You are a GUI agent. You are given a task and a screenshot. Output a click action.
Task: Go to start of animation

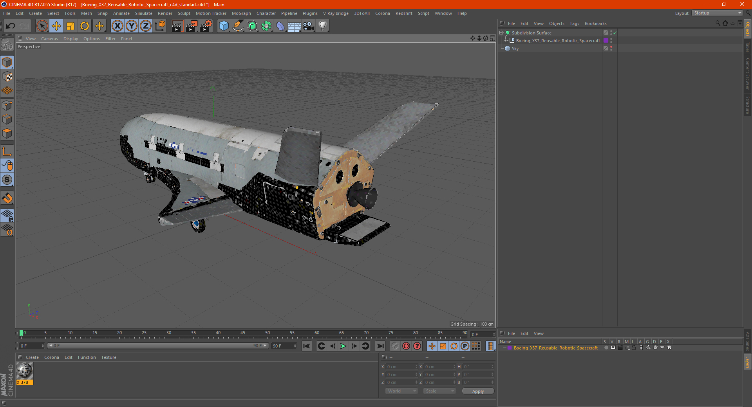(x=307, y=346)
